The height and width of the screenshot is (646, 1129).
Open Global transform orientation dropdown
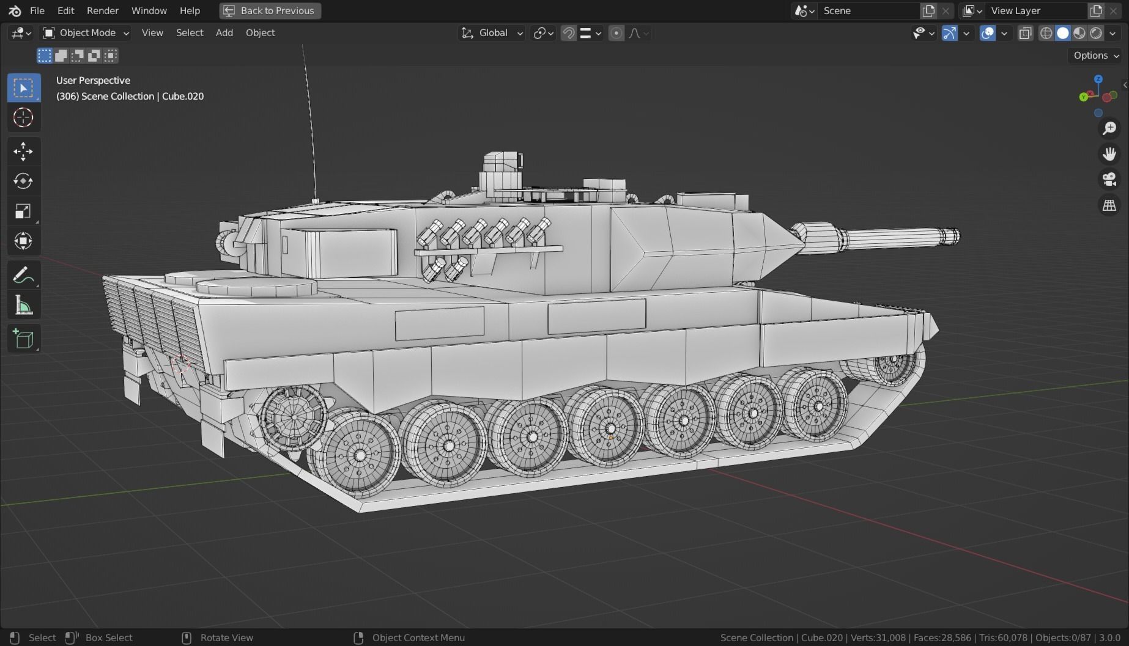click(492, 33)
